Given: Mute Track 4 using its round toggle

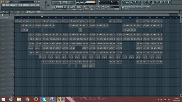Looking at the screenshot, I should click(x=13, y=35).
